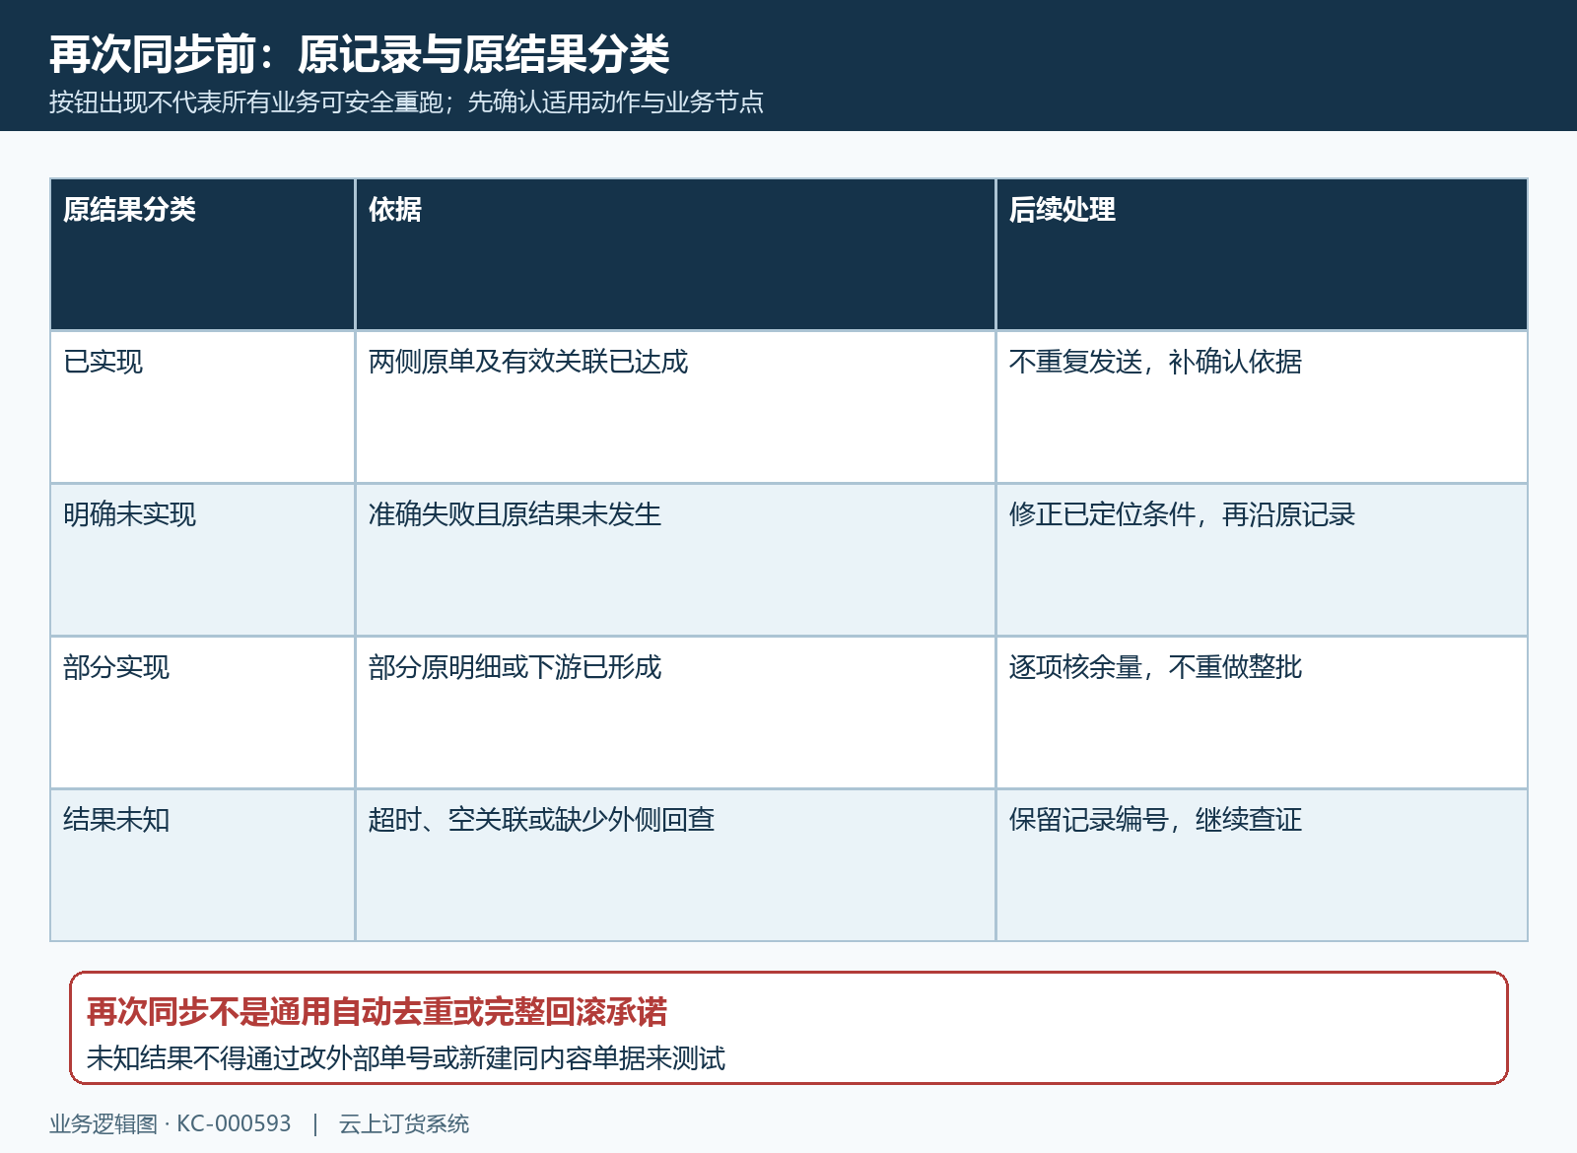Select the 结果未知 cell
The width and height of the screenshot is (1577, 1153).
(x=202, y=865)
